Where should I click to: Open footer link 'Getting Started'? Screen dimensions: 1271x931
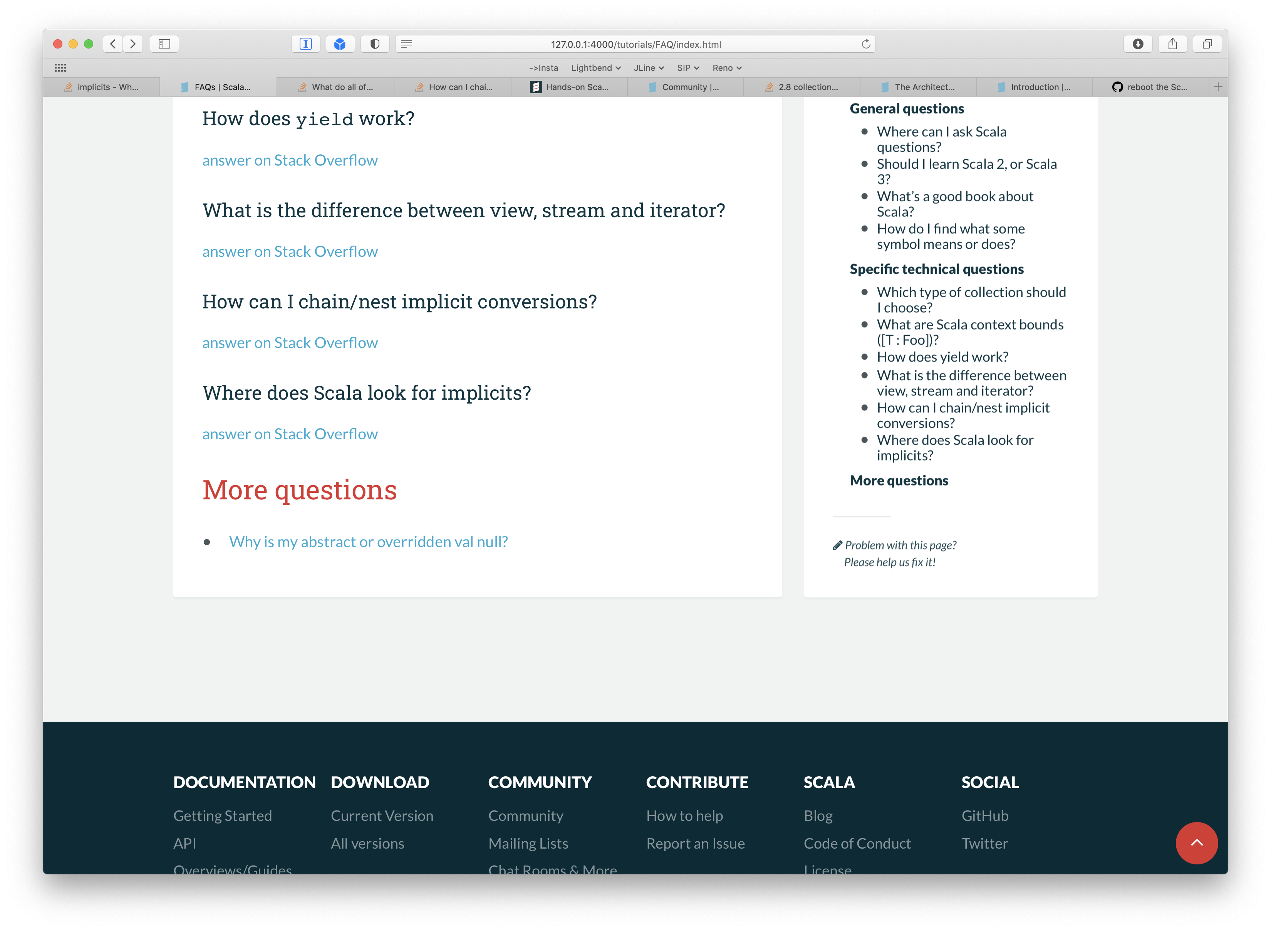(223, 815)
